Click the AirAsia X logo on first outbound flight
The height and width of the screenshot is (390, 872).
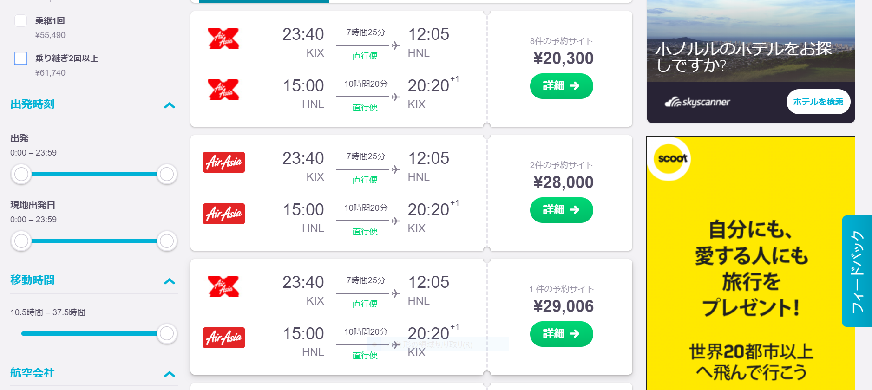point(223,39)
